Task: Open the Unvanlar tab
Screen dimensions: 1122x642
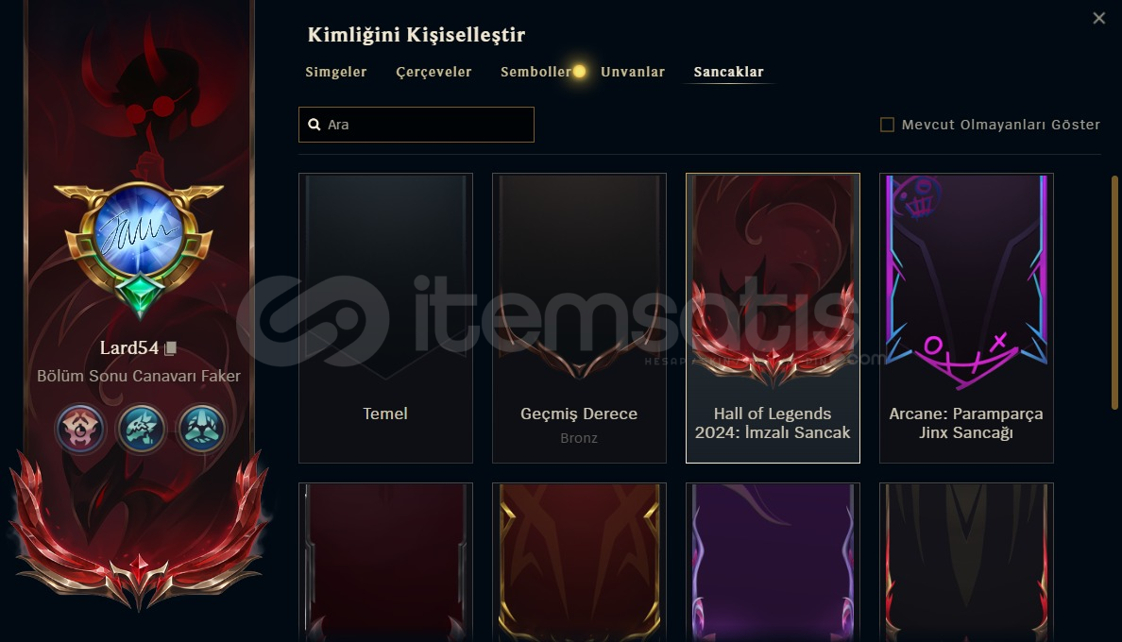Action: pyautogui.click(x=633, y=72)
